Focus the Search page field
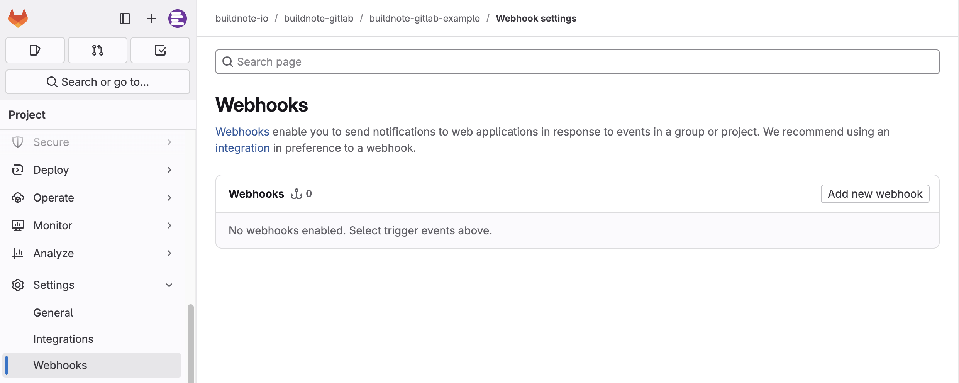Screen dimensions: 959x383 point(577,62)
